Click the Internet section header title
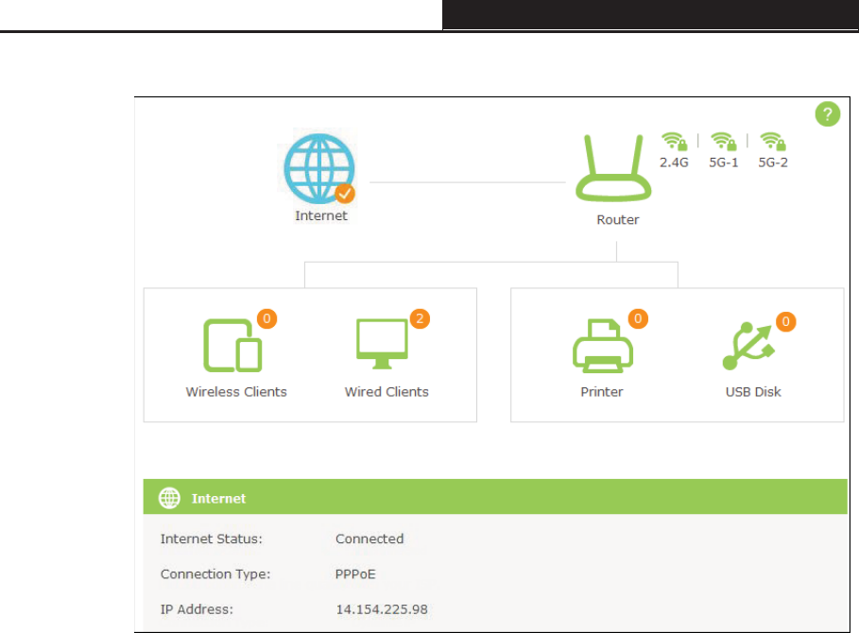The width and height of the screenshot is (859, 633). click(x=218, y=498)
